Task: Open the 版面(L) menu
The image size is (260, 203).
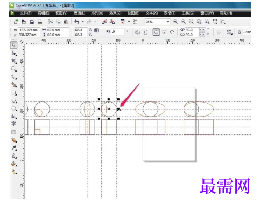Action: click(79, 13)
